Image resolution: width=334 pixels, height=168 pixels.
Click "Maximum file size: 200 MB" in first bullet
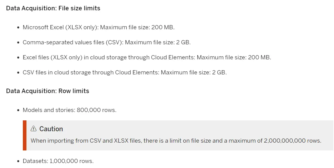click(x=137, y=27)
